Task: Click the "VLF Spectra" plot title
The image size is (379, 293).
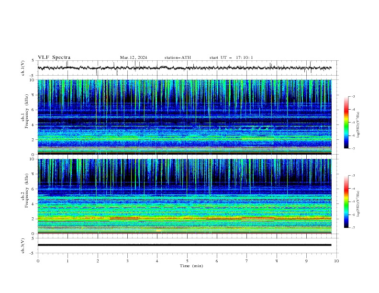Action: click(x=54, y=57)
